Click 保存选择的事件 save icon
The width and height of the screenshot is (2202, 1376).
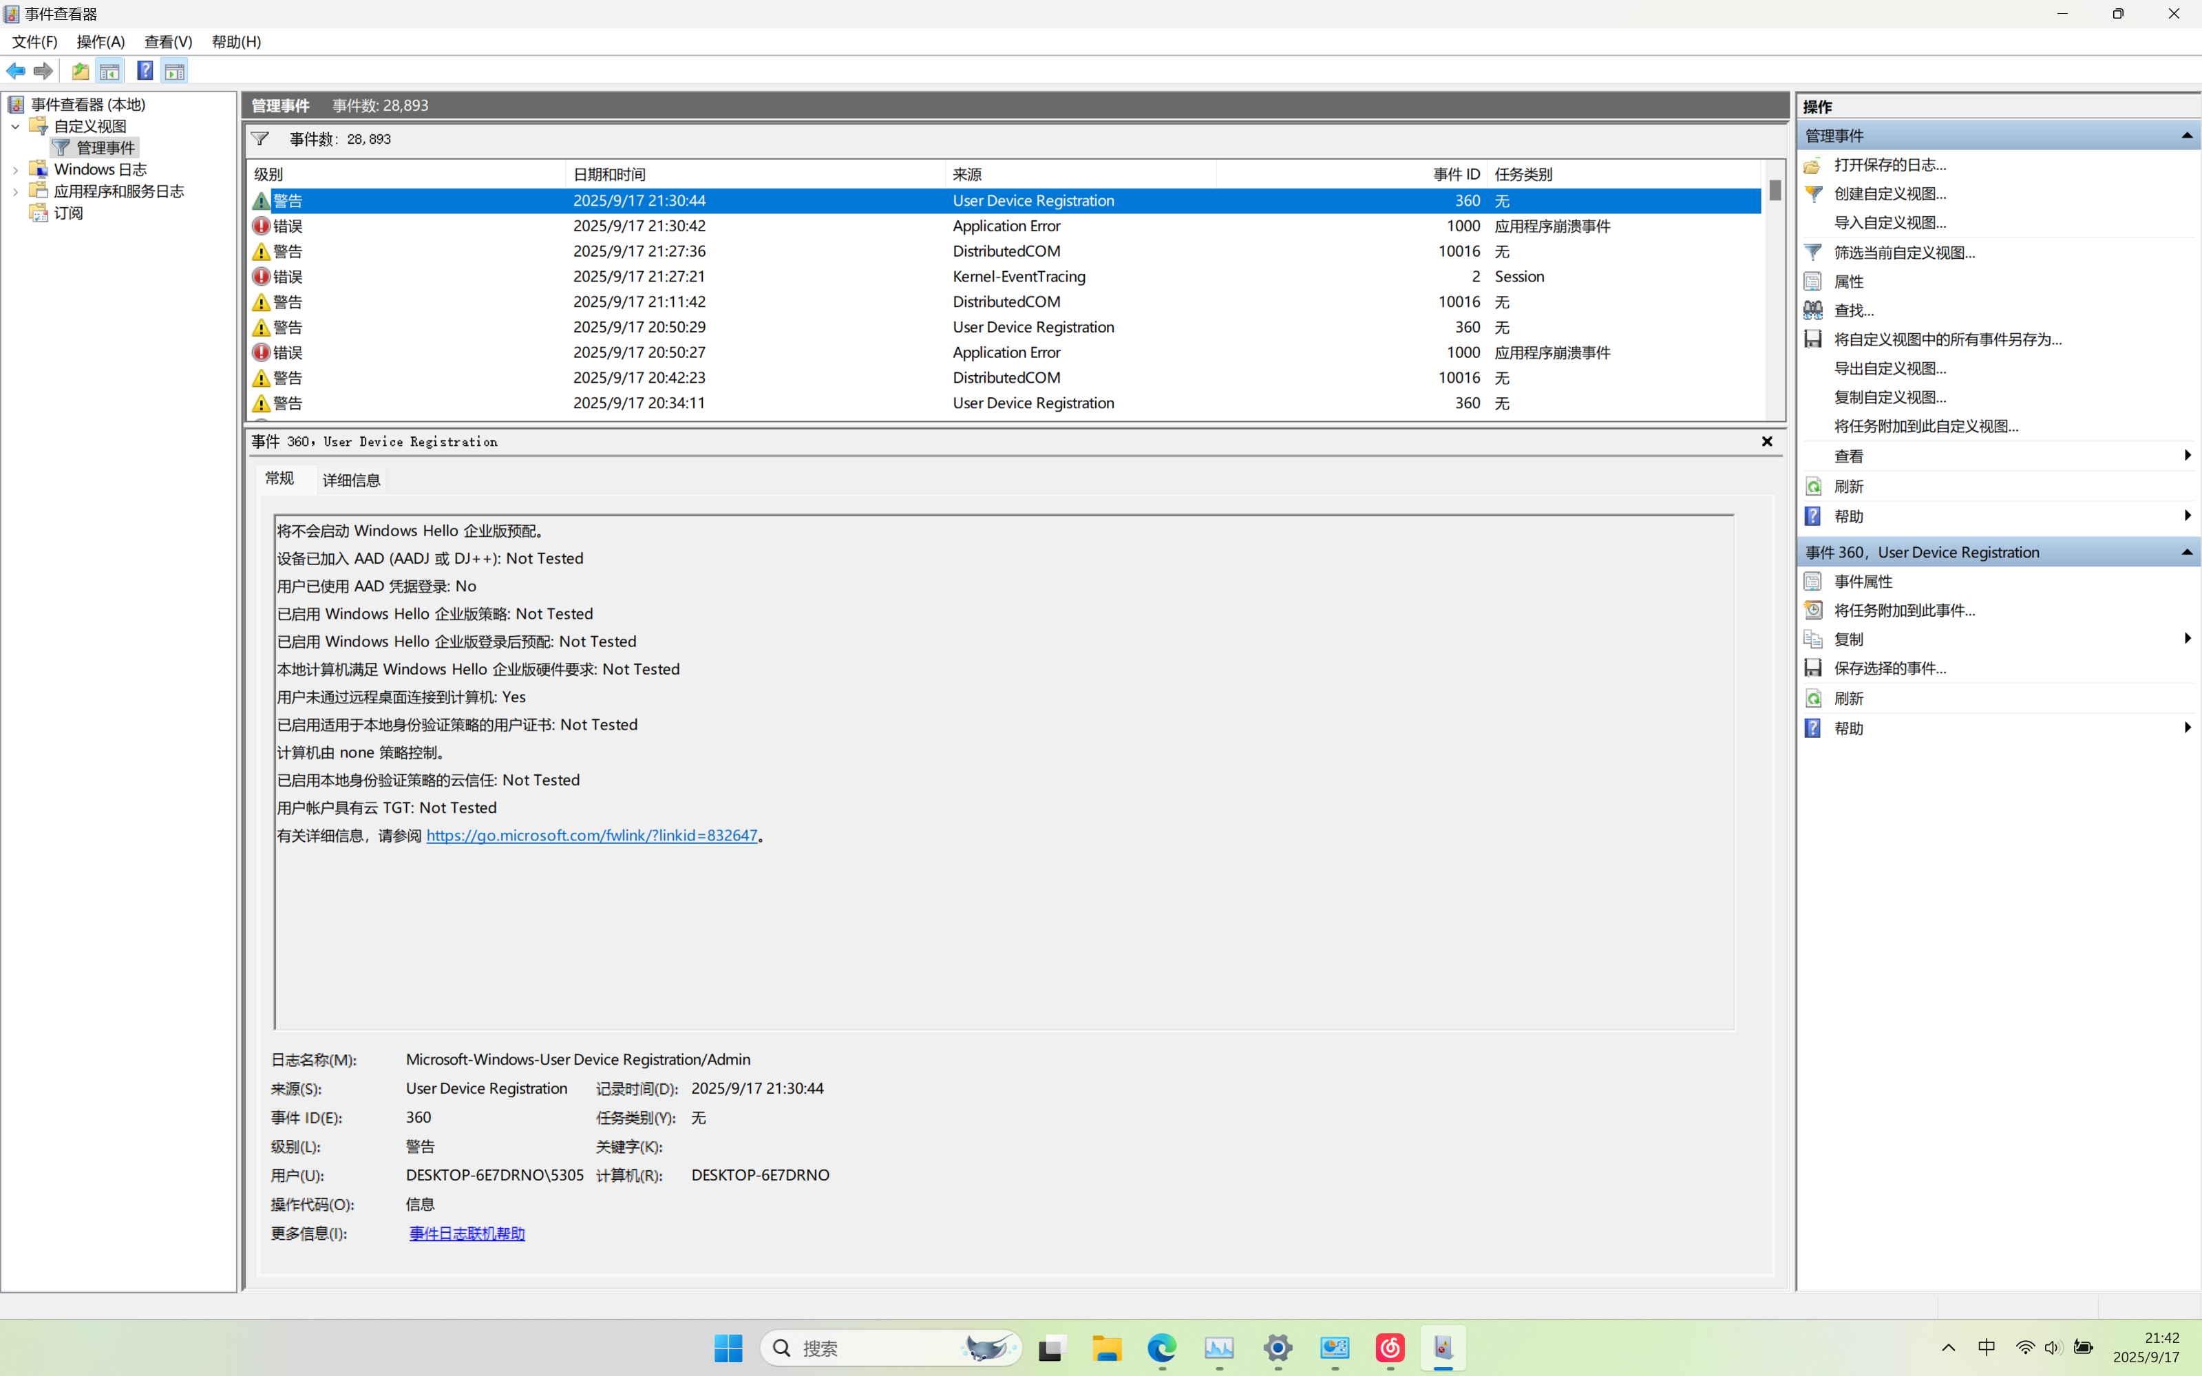point(1812,668)
